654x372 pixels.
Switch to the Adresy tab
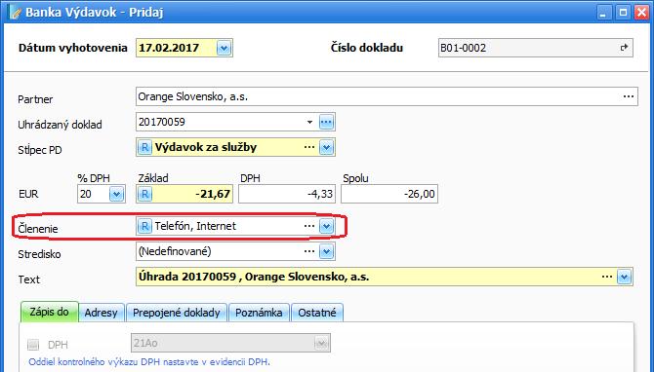pyautogui.click(x=101, y=313)
